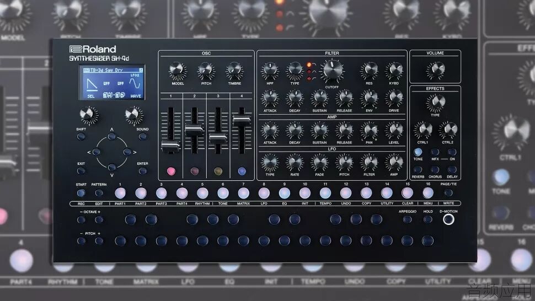Click the filter RES knob
This screenshot has height=301, width=535.
[369, 70]
